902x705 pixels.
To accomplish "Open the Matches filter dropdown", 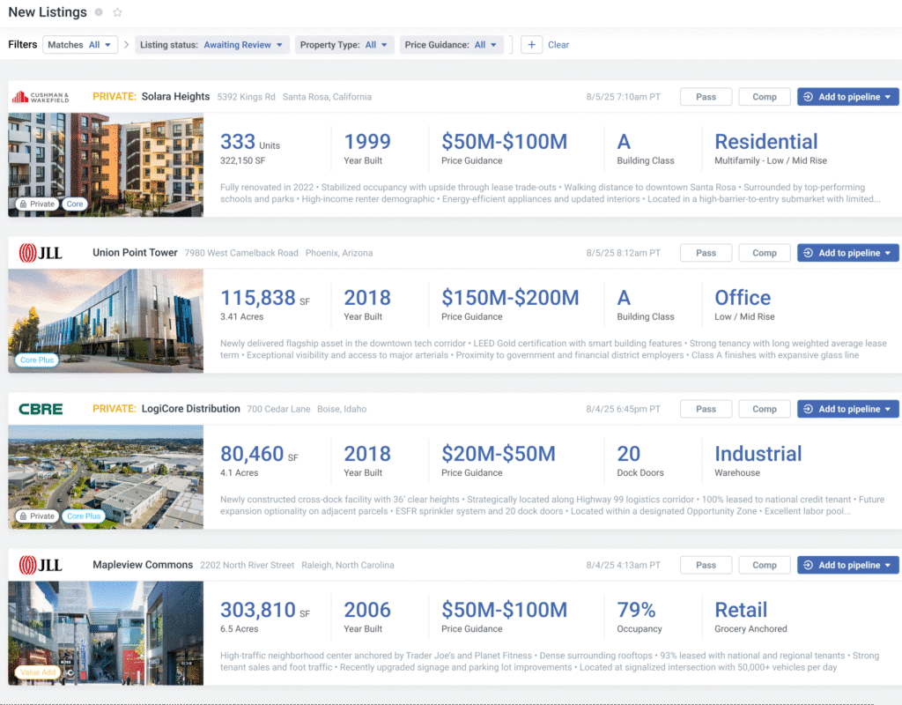I will click(79, 45).
